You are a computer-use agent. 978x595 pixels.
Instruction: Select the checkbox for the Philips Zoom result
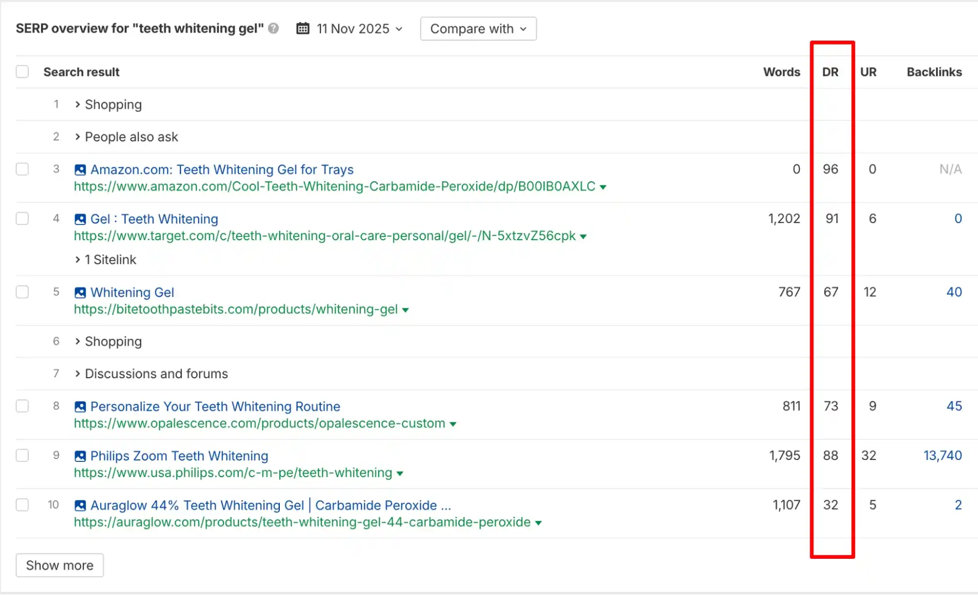22,455
